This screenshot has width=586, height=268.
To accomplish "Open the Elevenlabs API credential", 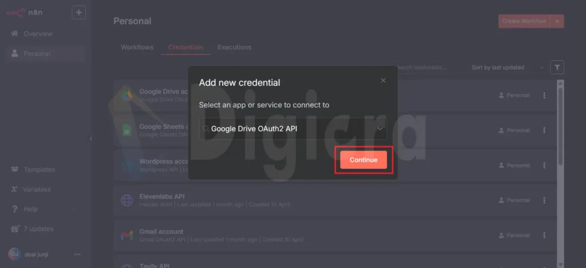I will point(335,200).
